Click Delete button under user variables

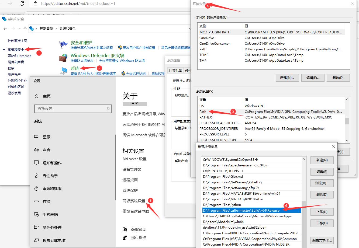click(x=338, y=78)
